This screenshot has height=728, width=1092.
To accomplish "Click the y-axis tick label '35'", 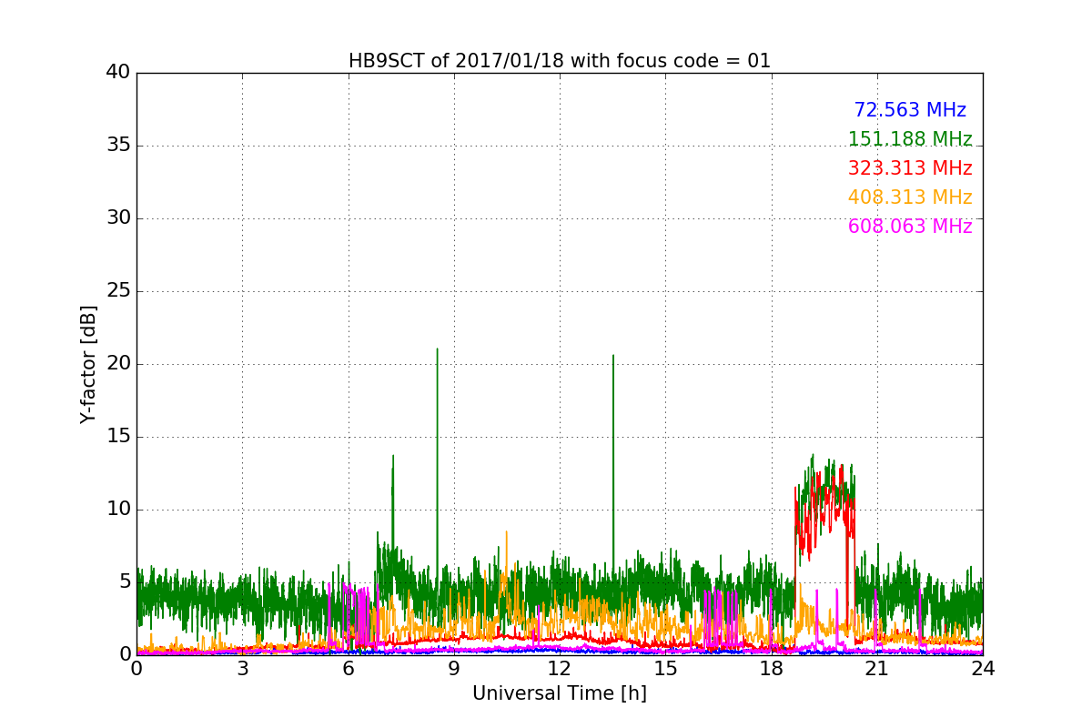I will pos(118,146).
